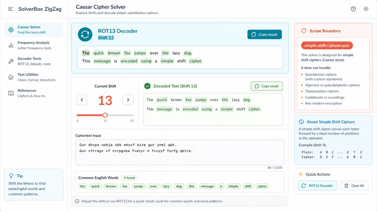This screenshot has width=377, height=212.
Task: Open the hamburger menu icon
Action: pos(10,9)
